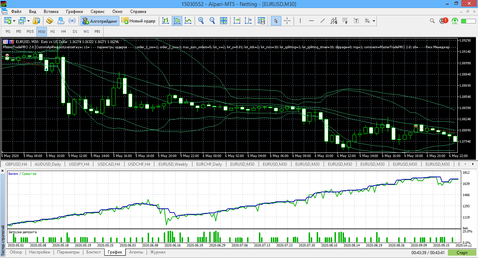Switch chart to bar chart mode
This screenshot has height=258, width=478.
coord(166,21)
